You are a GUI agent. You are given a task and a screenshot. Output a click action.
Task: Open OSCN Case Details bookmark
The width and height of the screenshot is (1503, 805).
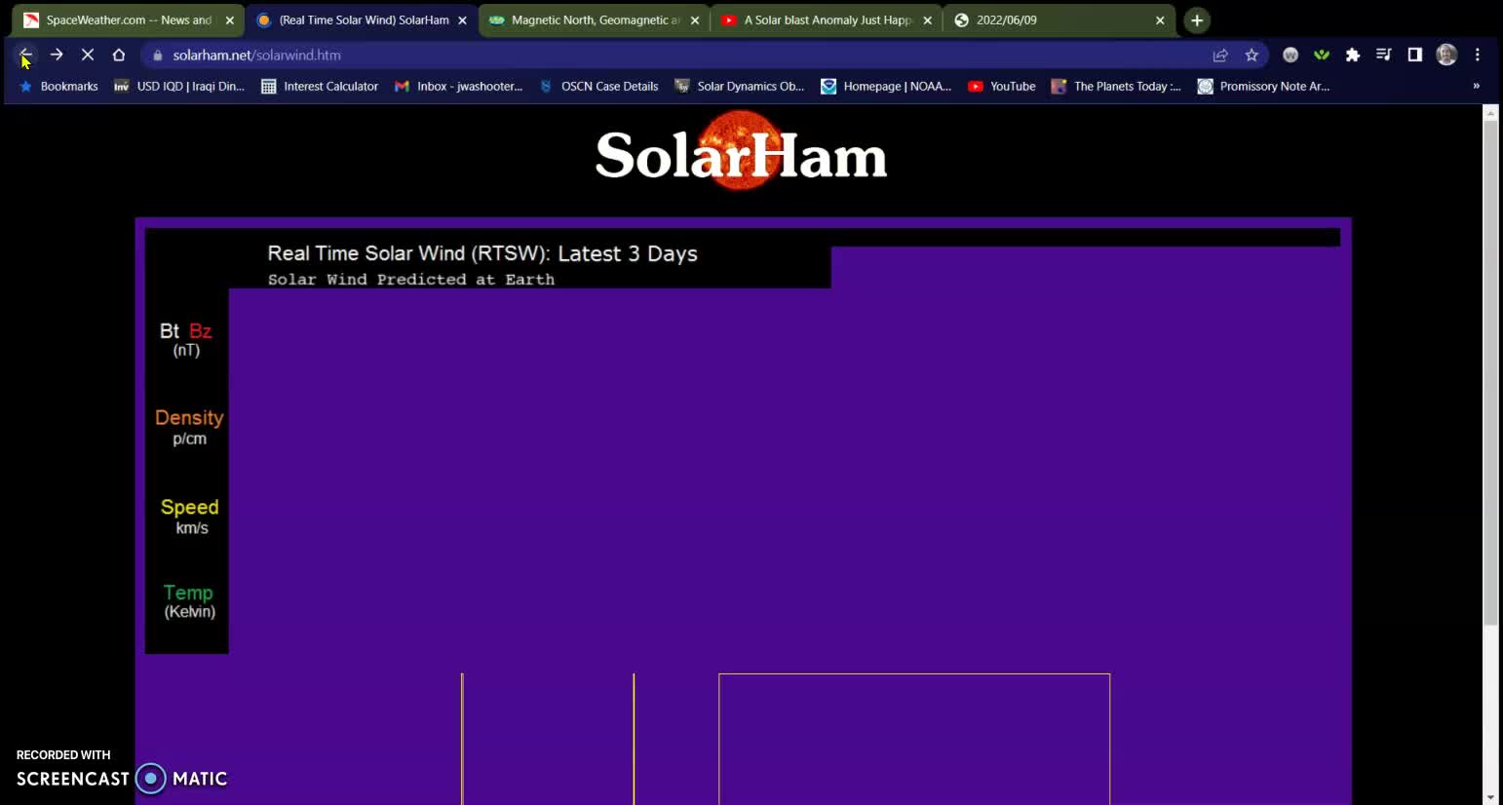coord(598,87)
